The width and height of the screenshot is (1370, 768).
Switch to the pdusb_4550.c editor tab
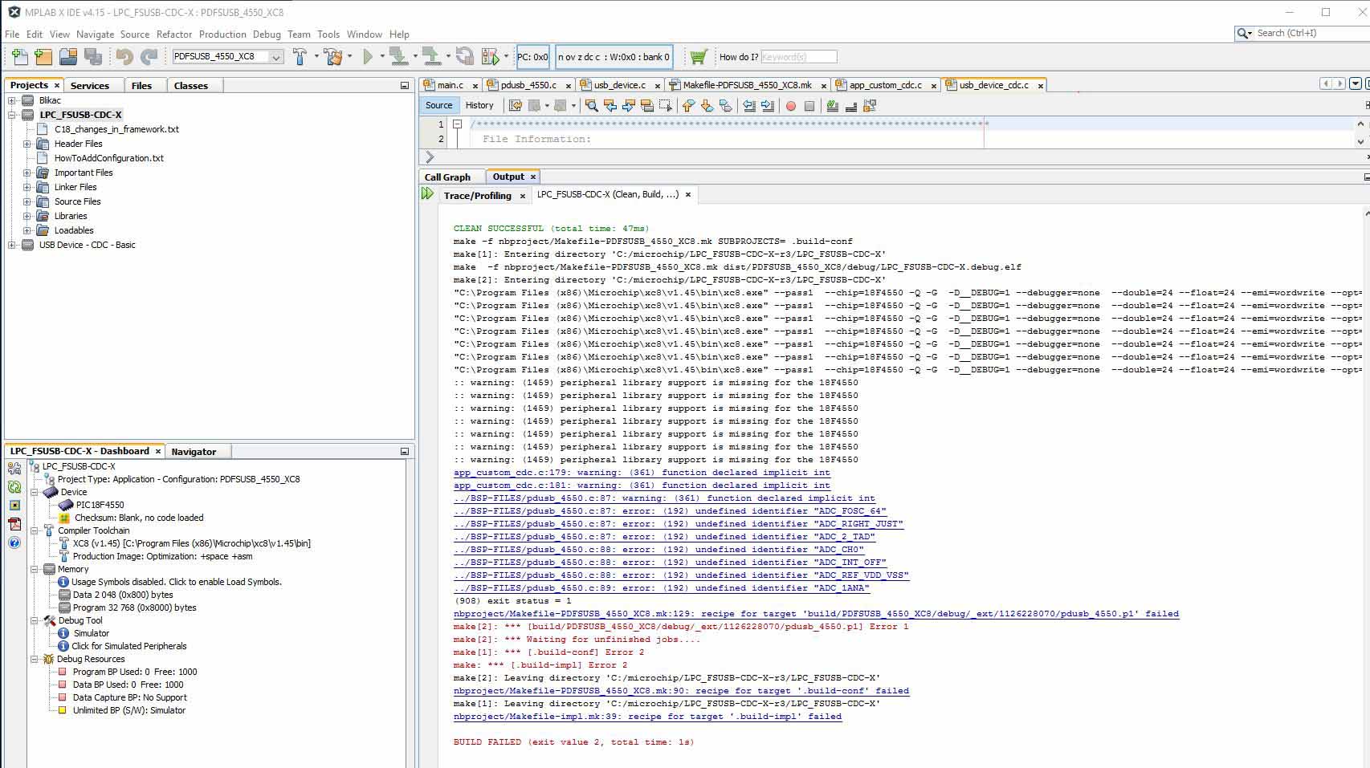click(x=528, y=85)
